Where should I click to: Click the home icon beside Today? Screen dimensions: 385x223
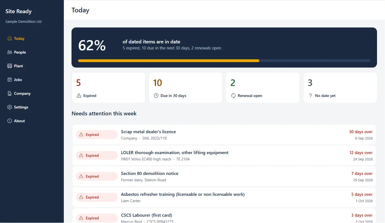click(10, 38)
